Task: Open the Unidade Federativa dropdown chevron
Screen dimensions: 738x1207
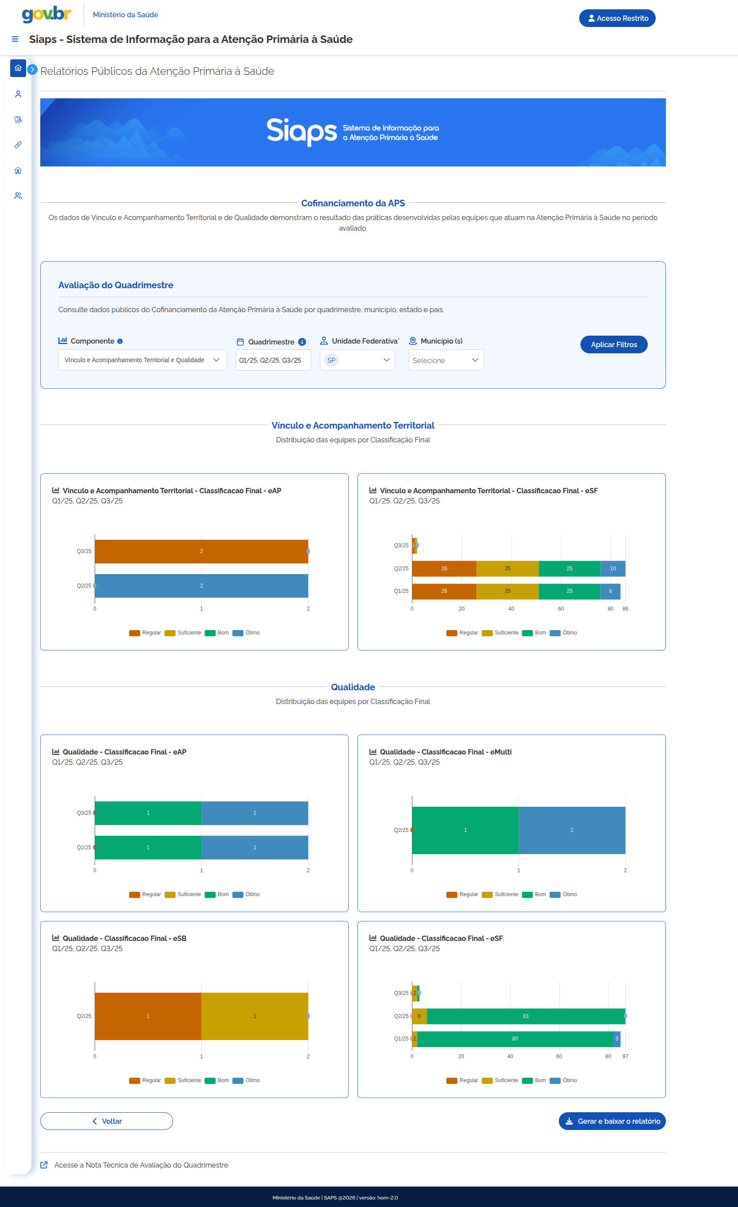Action: [387, 360]
